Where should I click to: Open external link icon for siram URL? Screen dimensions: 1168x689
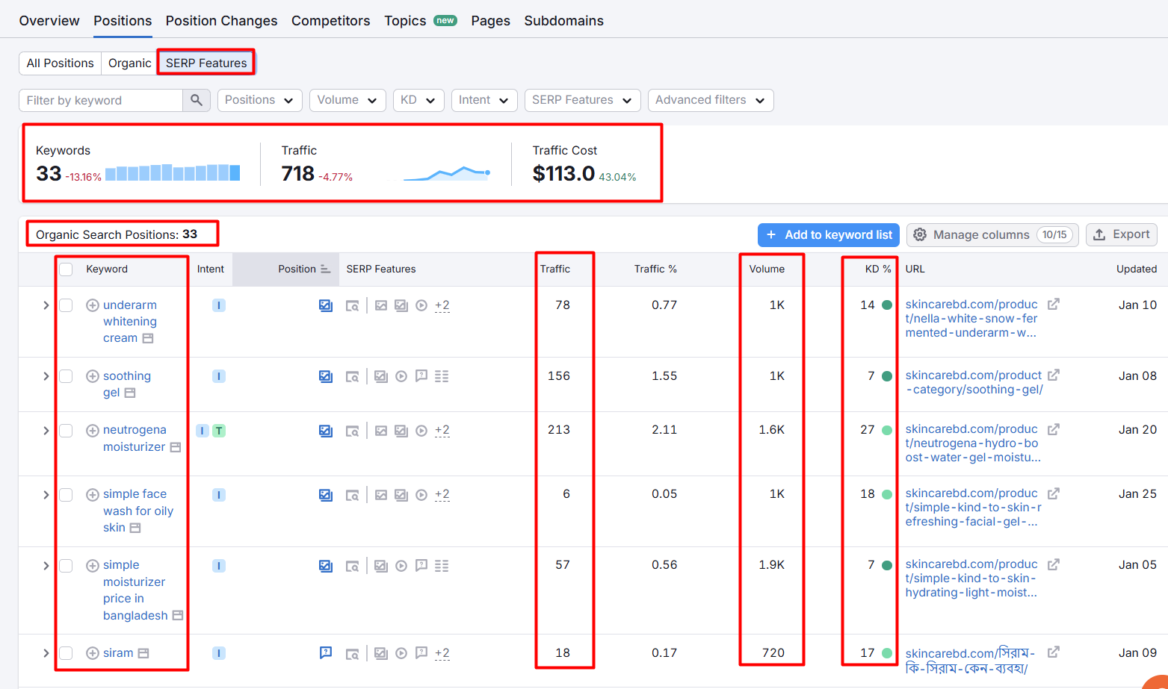point(1054,652)
